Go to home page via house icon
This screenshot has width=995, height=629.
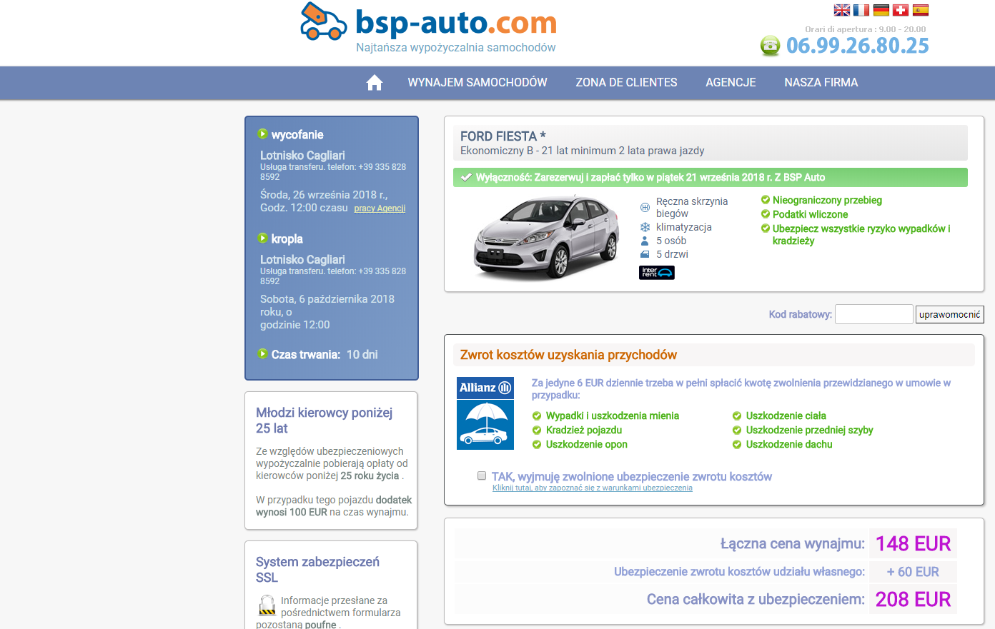375,83
